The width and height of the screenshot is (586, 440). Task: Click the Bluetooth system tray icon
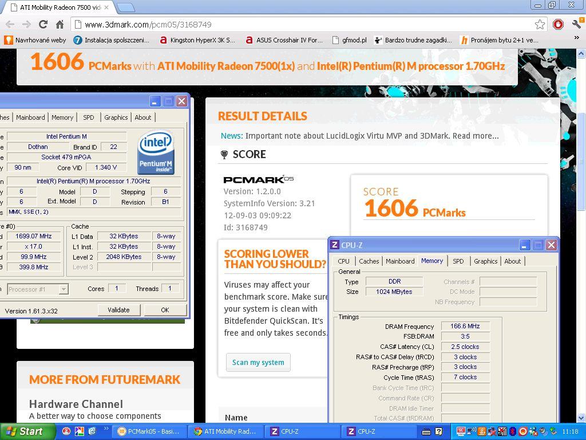[x=513, y=432]
